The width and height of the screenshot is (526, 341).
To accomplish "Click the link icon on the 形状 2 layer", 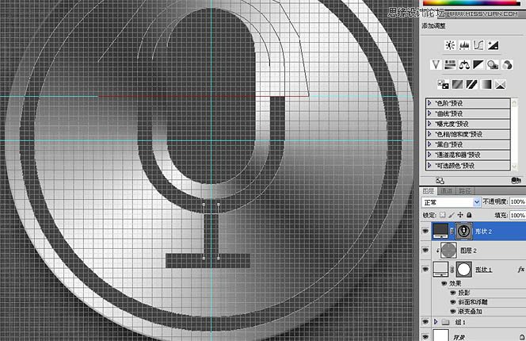I will (x=452, y=231).
